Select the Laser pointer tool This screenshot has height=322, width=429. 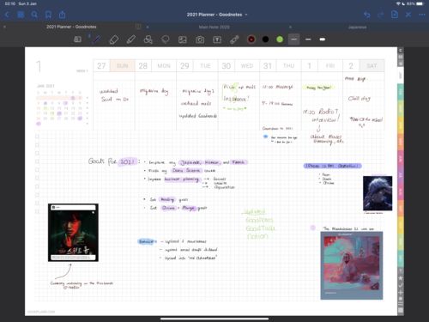click(x=234, y=39)
